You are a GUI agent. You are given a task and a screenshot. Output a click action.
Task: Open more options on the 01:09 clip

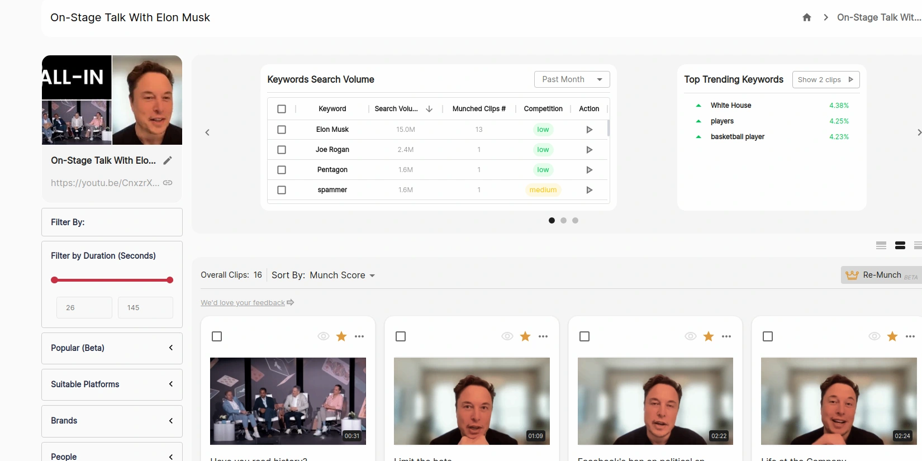[543, 336]
